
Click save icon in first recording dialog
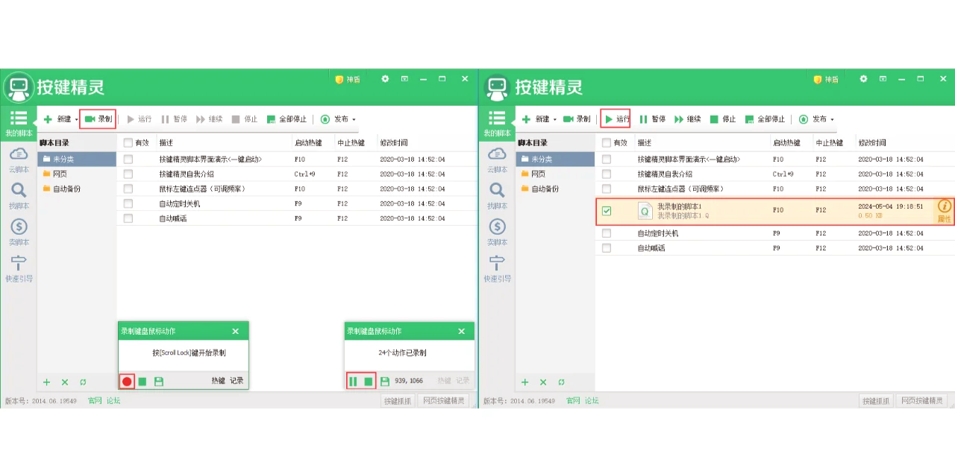coord(158,382)
